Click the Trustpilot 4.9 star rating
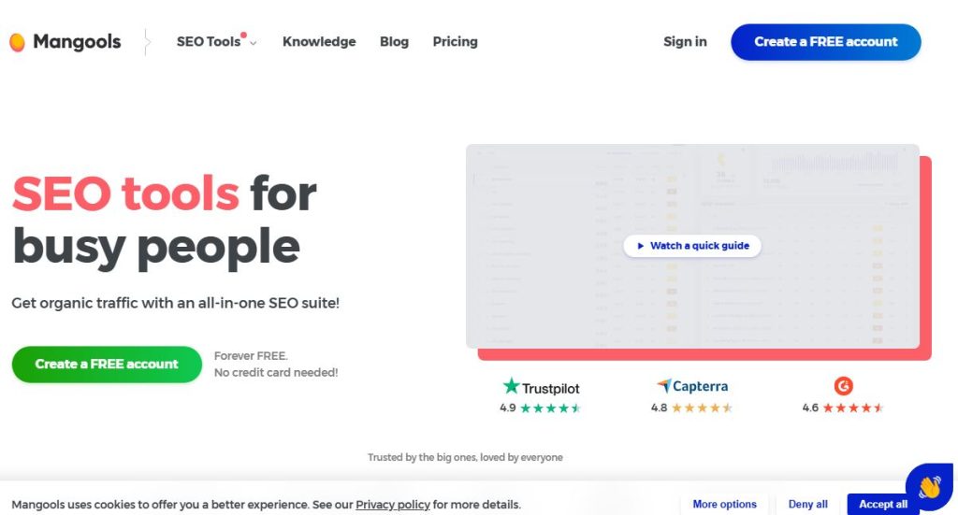The height and width of the screenshot is (515, 958). 550,408
